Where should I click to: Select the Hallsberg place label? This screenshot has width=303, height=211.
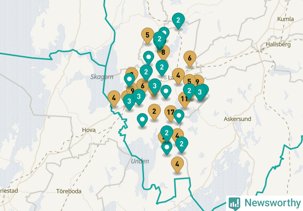pos(278,45)
